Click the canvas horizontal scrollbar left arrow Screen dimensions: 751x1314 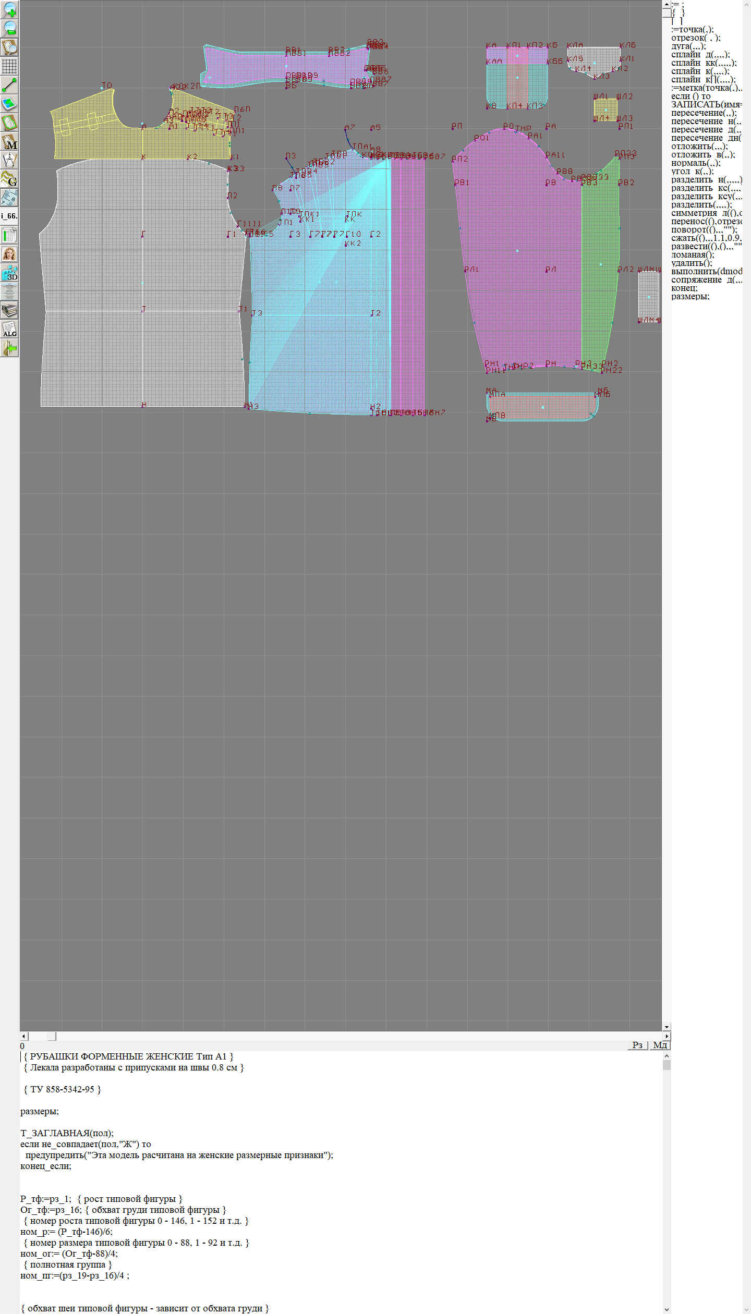[x=23, y=1036]
